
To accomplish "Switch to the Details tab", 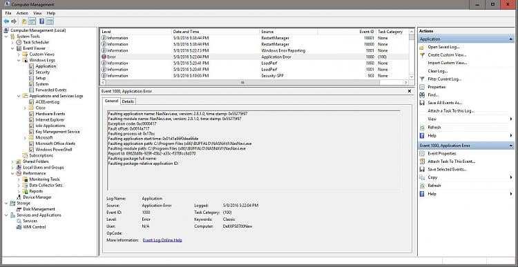I will (128, 101).
